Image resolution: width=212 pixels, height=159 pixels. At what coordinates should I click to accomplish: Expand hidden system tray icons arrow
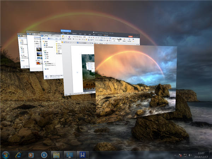[175, 155]
